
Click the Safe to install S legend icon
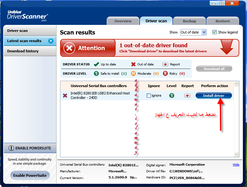coord(96,73)
